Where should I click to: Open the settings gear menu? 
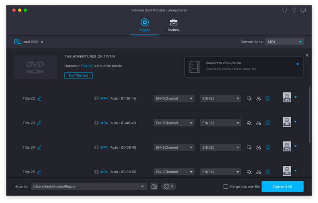pyautogui.click(x=168, y=186)
